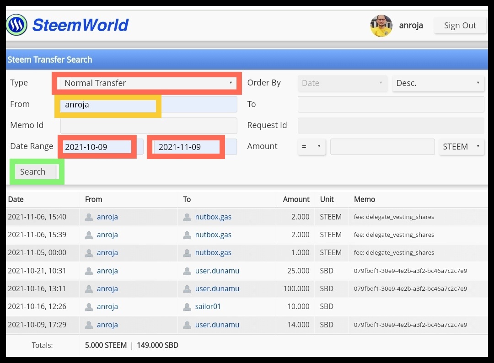Click the Memo column header

pyautogui.click(x=365, y=199)
